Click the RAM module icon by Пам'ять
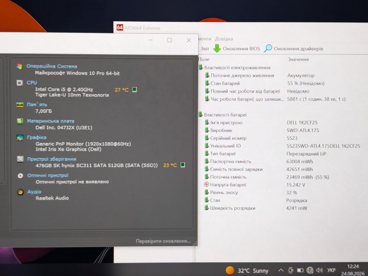 (20, 105)
